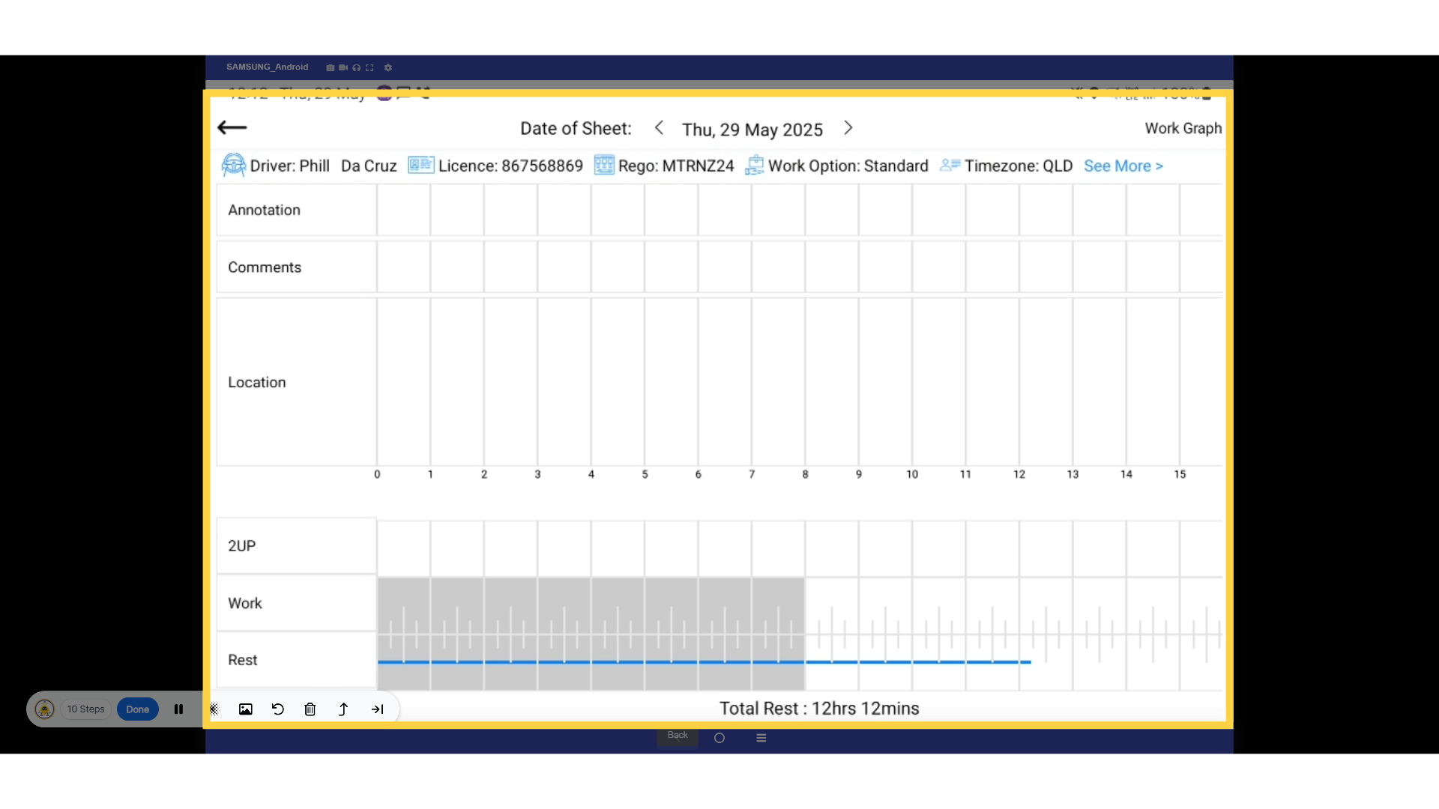The height and width of the screenshot is (809, 1439).
Task: Select the Annotation row label
Action: coord(264,210)
